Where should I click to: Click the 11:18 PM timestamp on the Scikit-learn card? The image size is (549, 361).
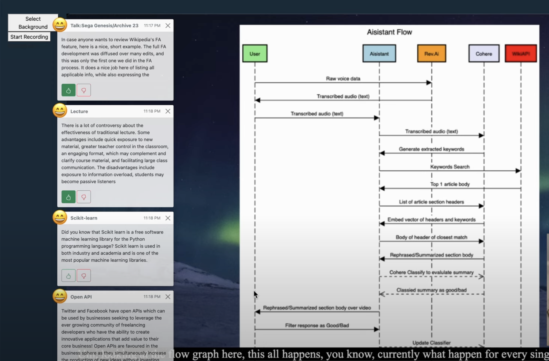click(152, 218)
